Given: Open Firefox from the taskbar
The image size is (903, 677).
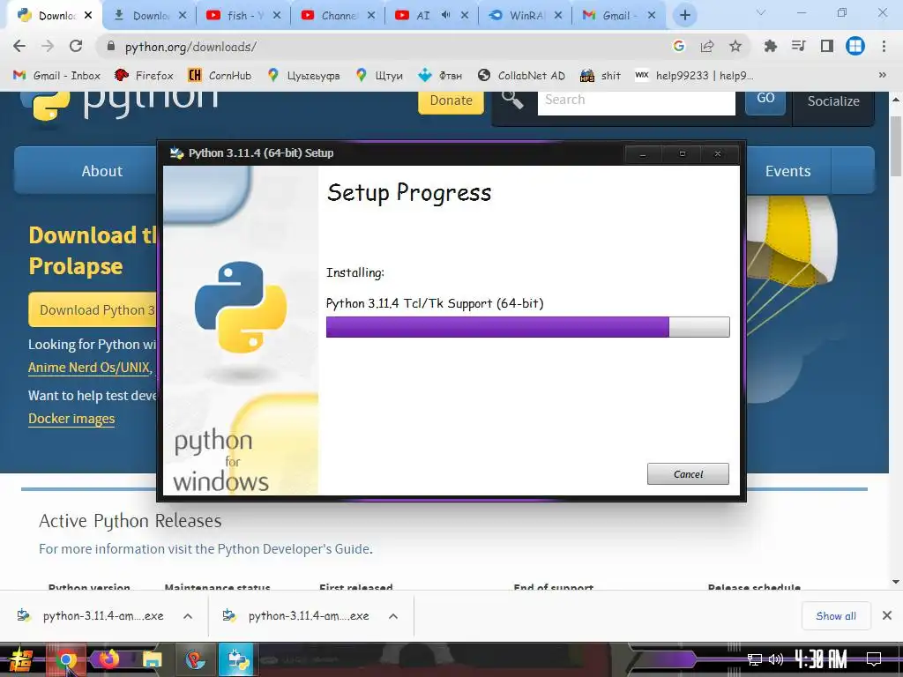Looking at the screenshot, I should point(108,658).
